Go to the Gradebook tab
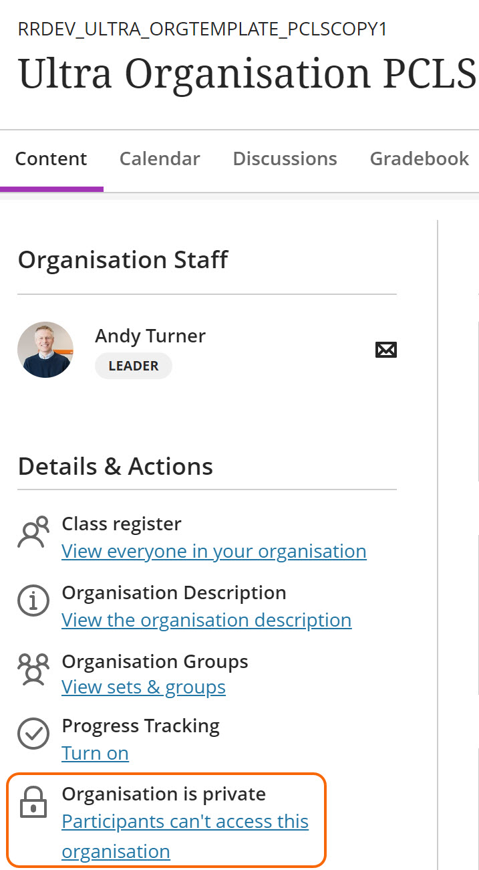Screen dimensions: 479x870 pos(420,159)
